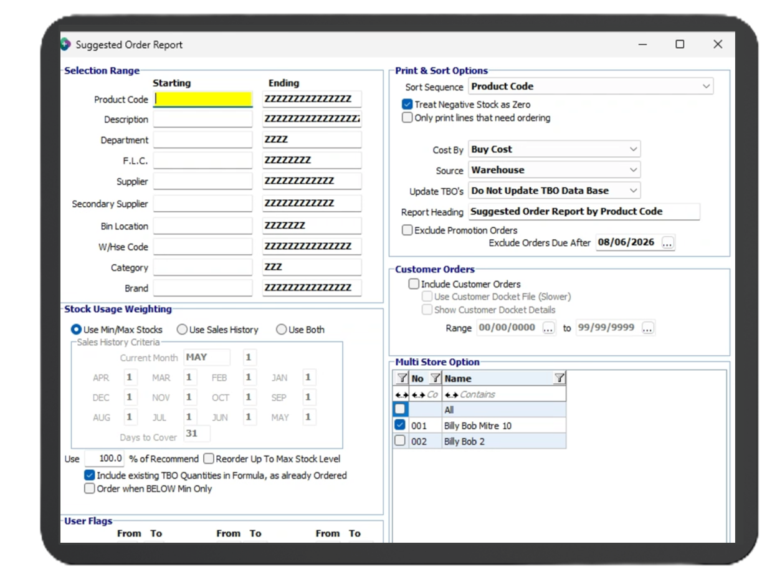Check Exclude Promotion Orders
The image size is (772, 582).
pos(407,230)
